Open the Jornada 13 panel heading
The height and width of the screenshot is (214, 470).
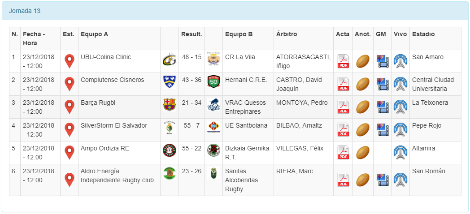pos(25,11)
